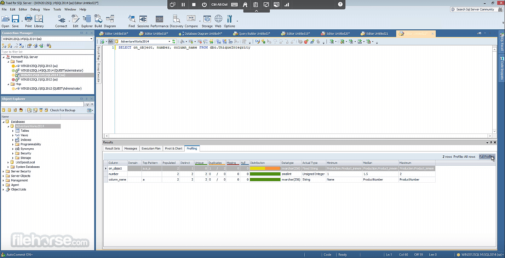Collapse the Databases node in Object Explorer
The image size is (505, 258).
click(x=4, y=122)
